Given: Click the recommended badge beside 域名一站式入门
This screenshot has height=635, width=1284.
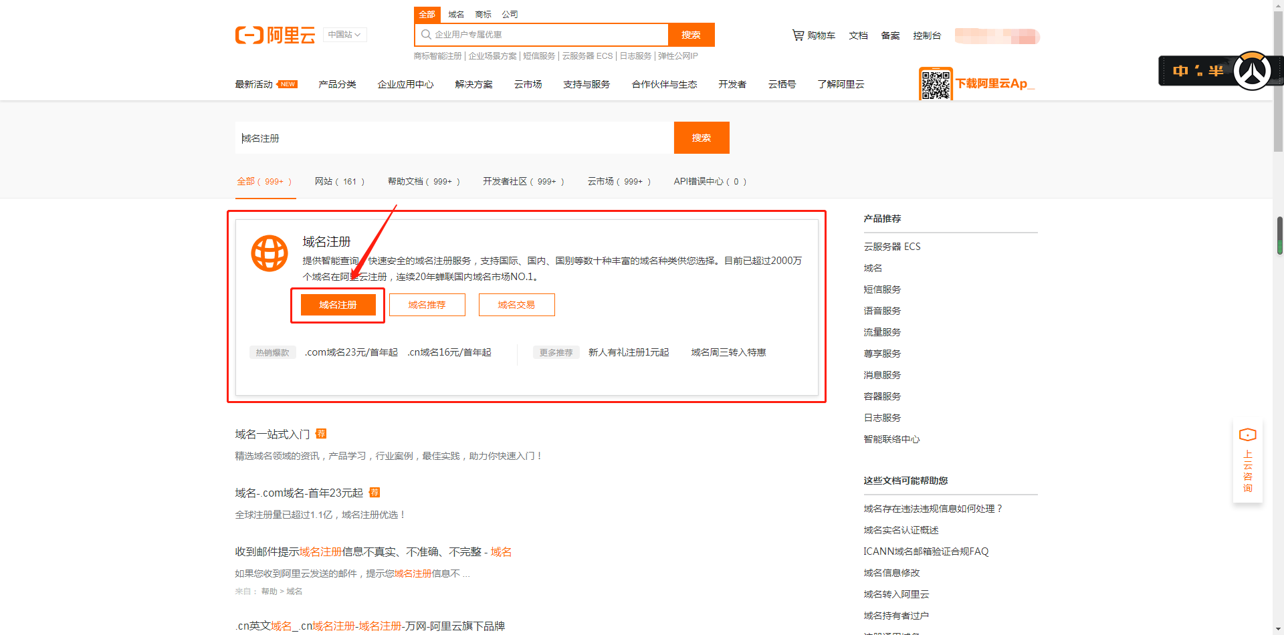Looking at the screenshot, I should (321, 434).
